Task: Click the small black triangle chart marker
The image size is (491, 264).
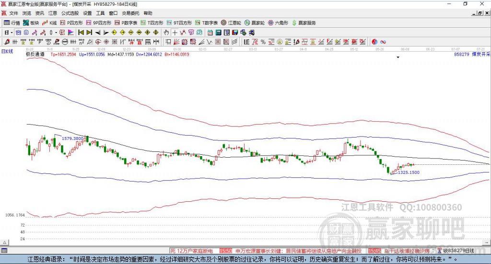Action: [x=398, y=57]
